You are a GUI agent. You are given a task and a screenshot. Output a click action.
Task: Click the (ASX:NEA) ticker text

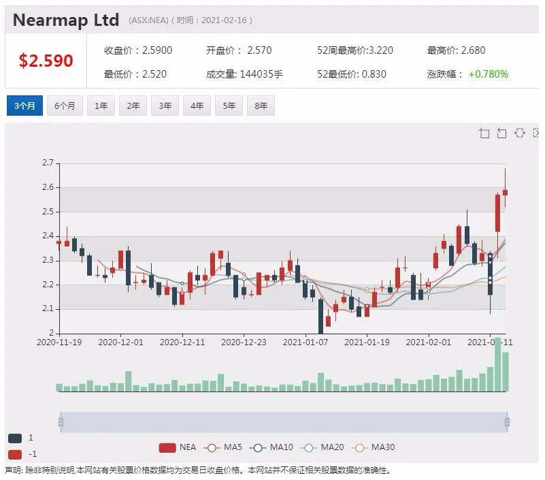coord(148,20)
